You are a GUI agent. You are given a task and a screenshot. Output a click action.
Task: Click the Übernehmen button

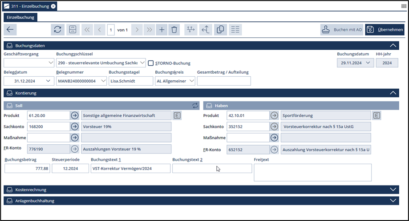385,30
